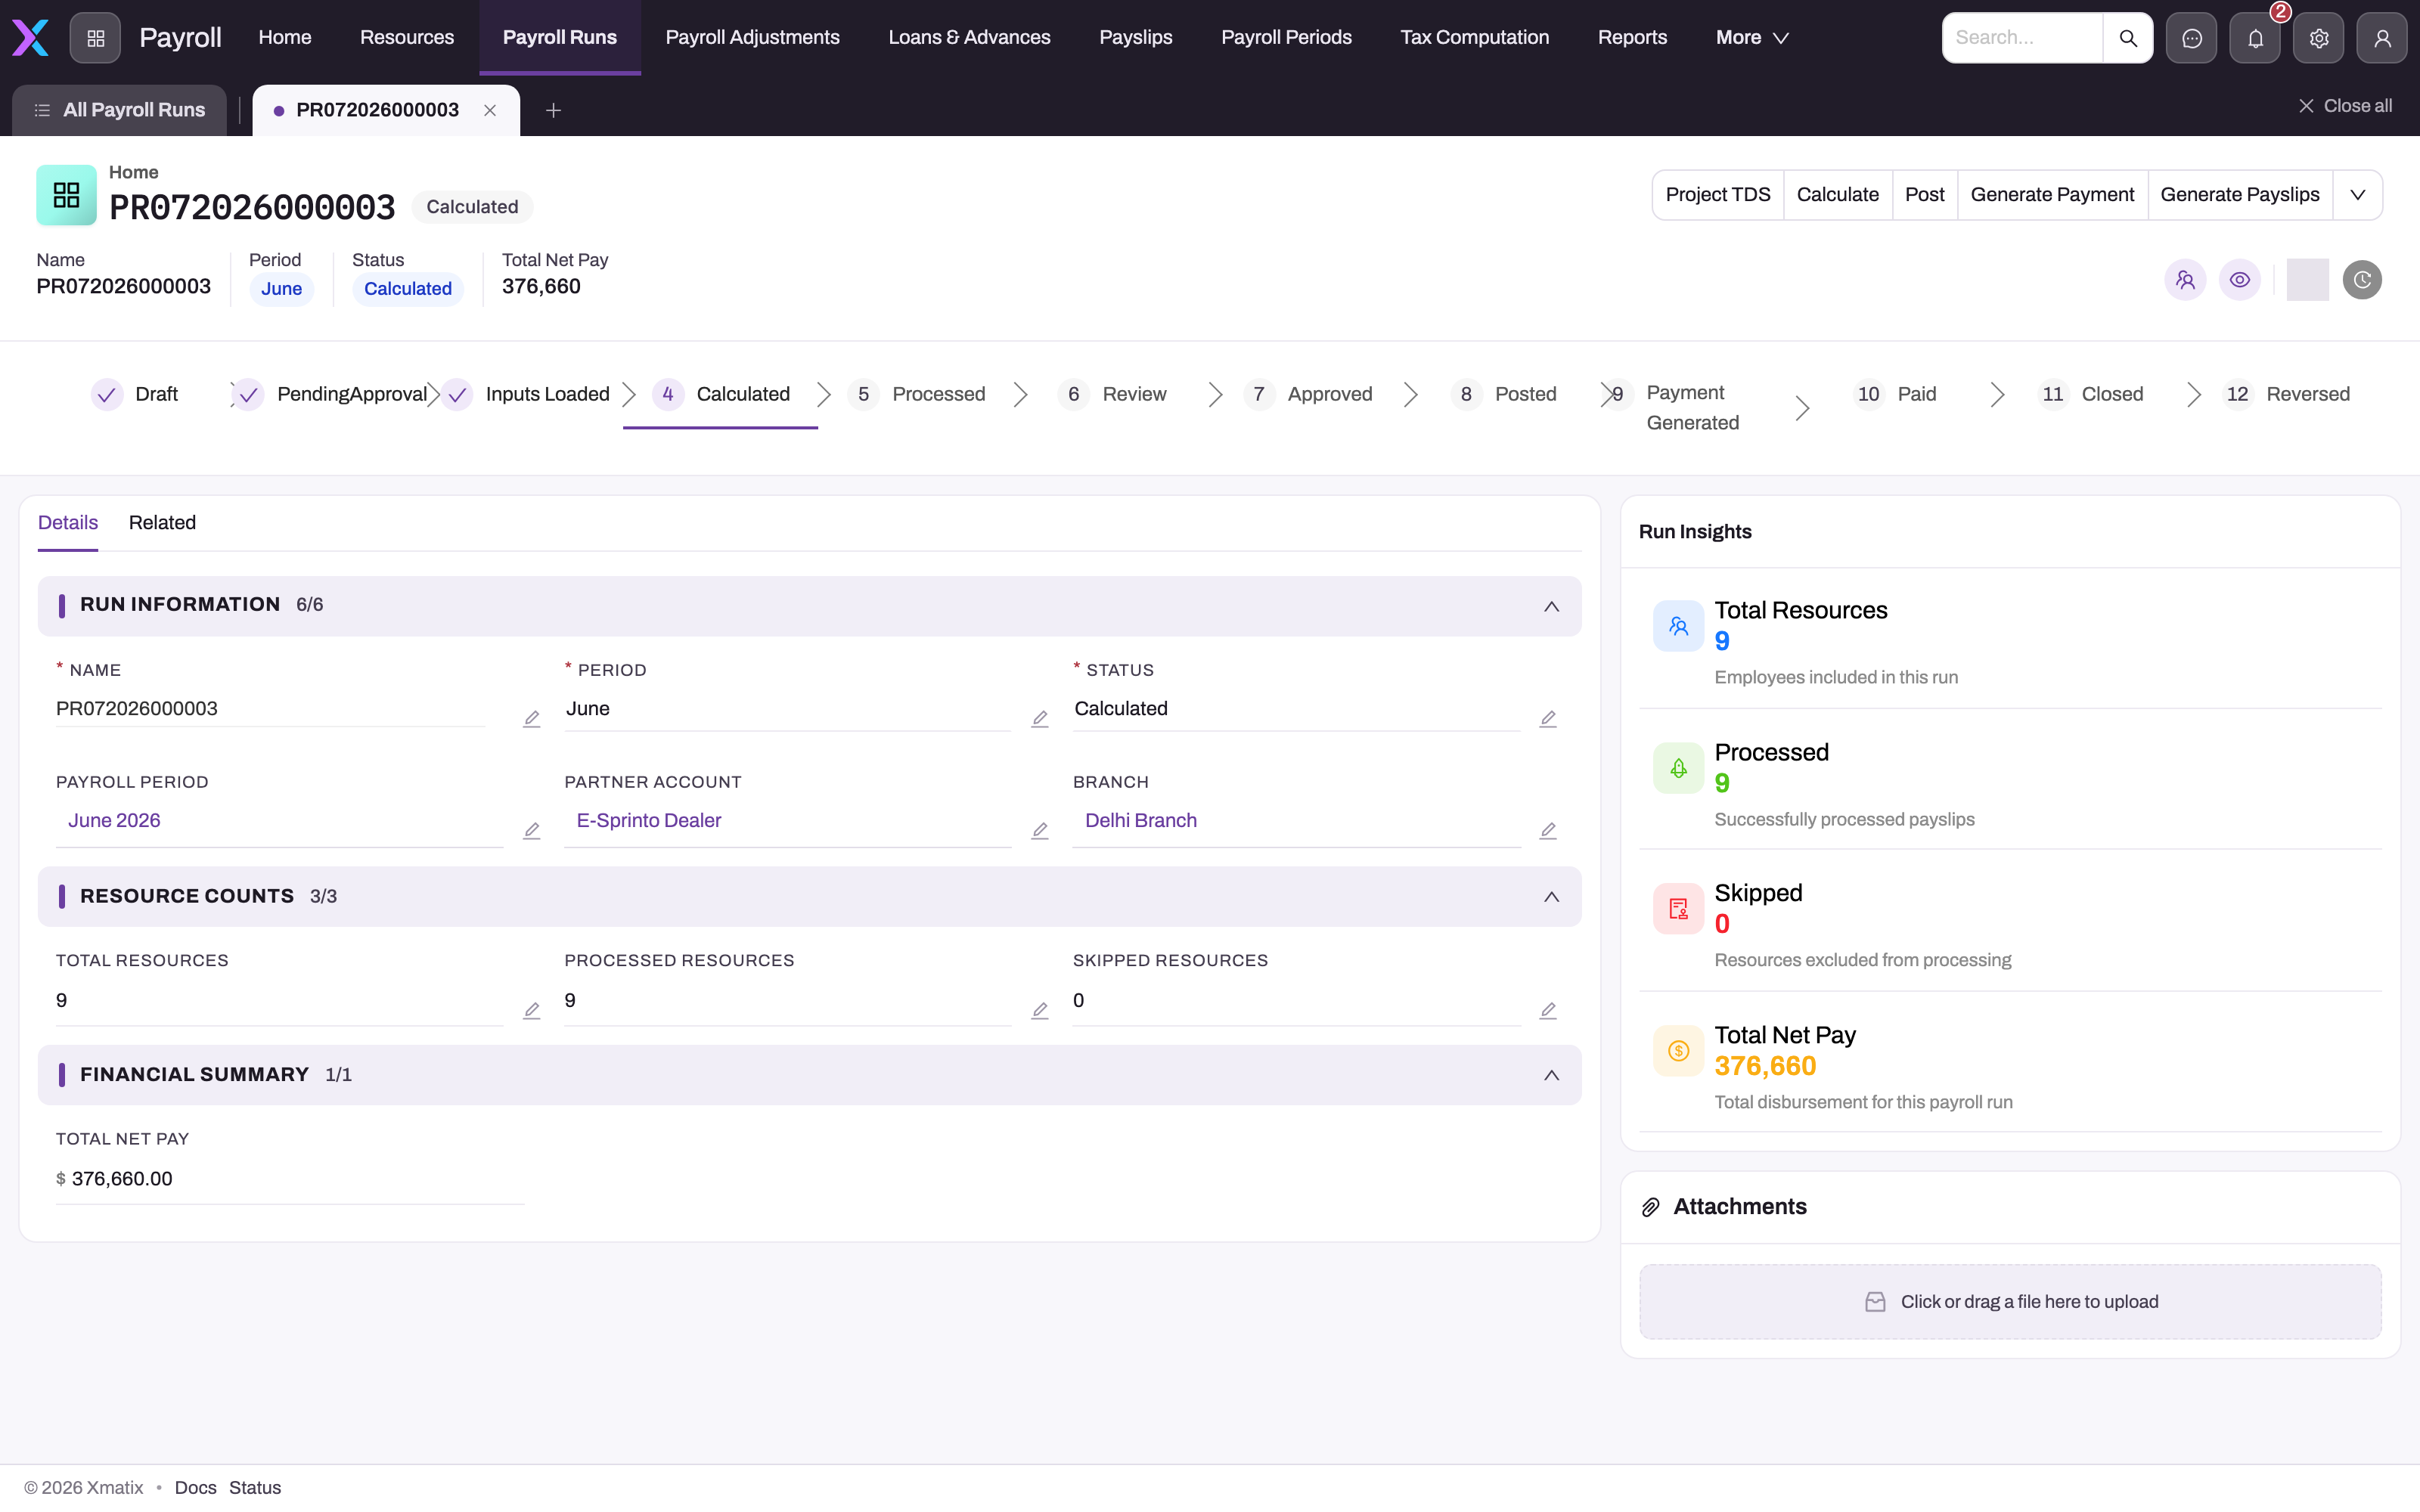Viewport: 2420px width, 1512px height.
Task: Open the chat messages icon
Action: [x=2191, y=38]
